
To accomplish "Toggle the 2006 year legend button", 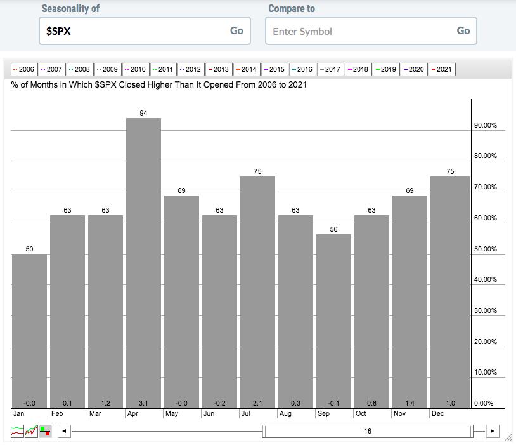I will pos(23,69).
